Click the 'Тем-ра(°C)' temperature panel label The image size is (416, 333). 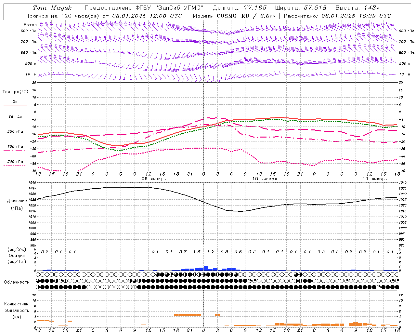tap(15, 92)
